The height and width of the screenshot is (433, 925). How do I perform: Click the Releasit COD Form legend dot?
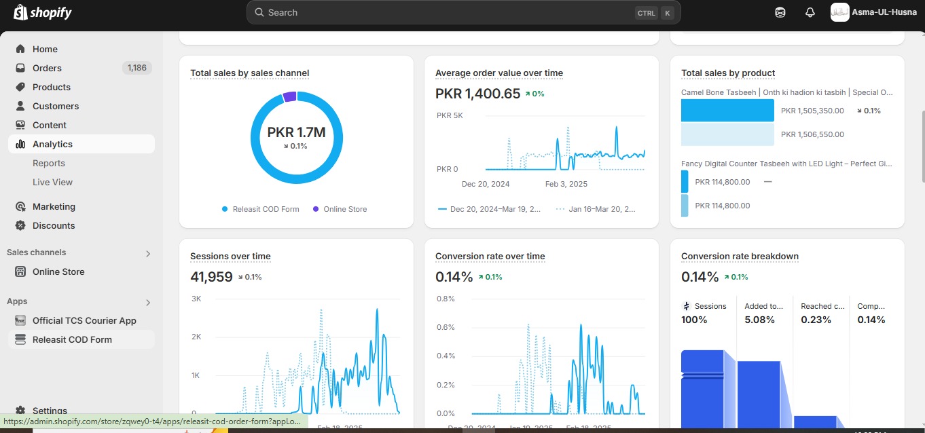(225, 209)
